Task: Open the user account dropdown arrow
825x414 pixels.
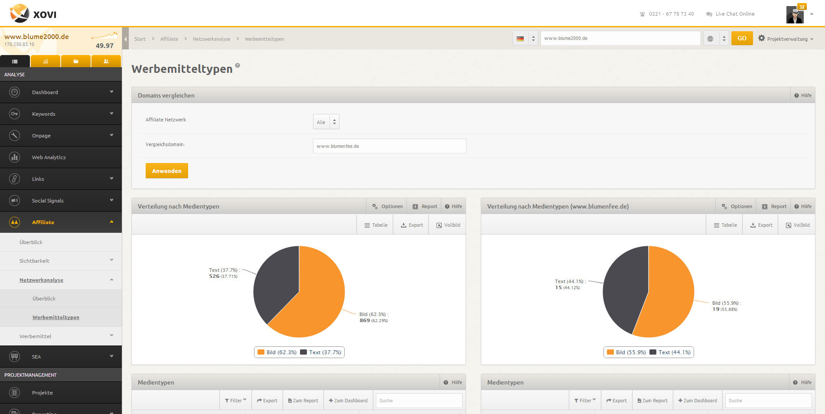Action: [812, 14]
